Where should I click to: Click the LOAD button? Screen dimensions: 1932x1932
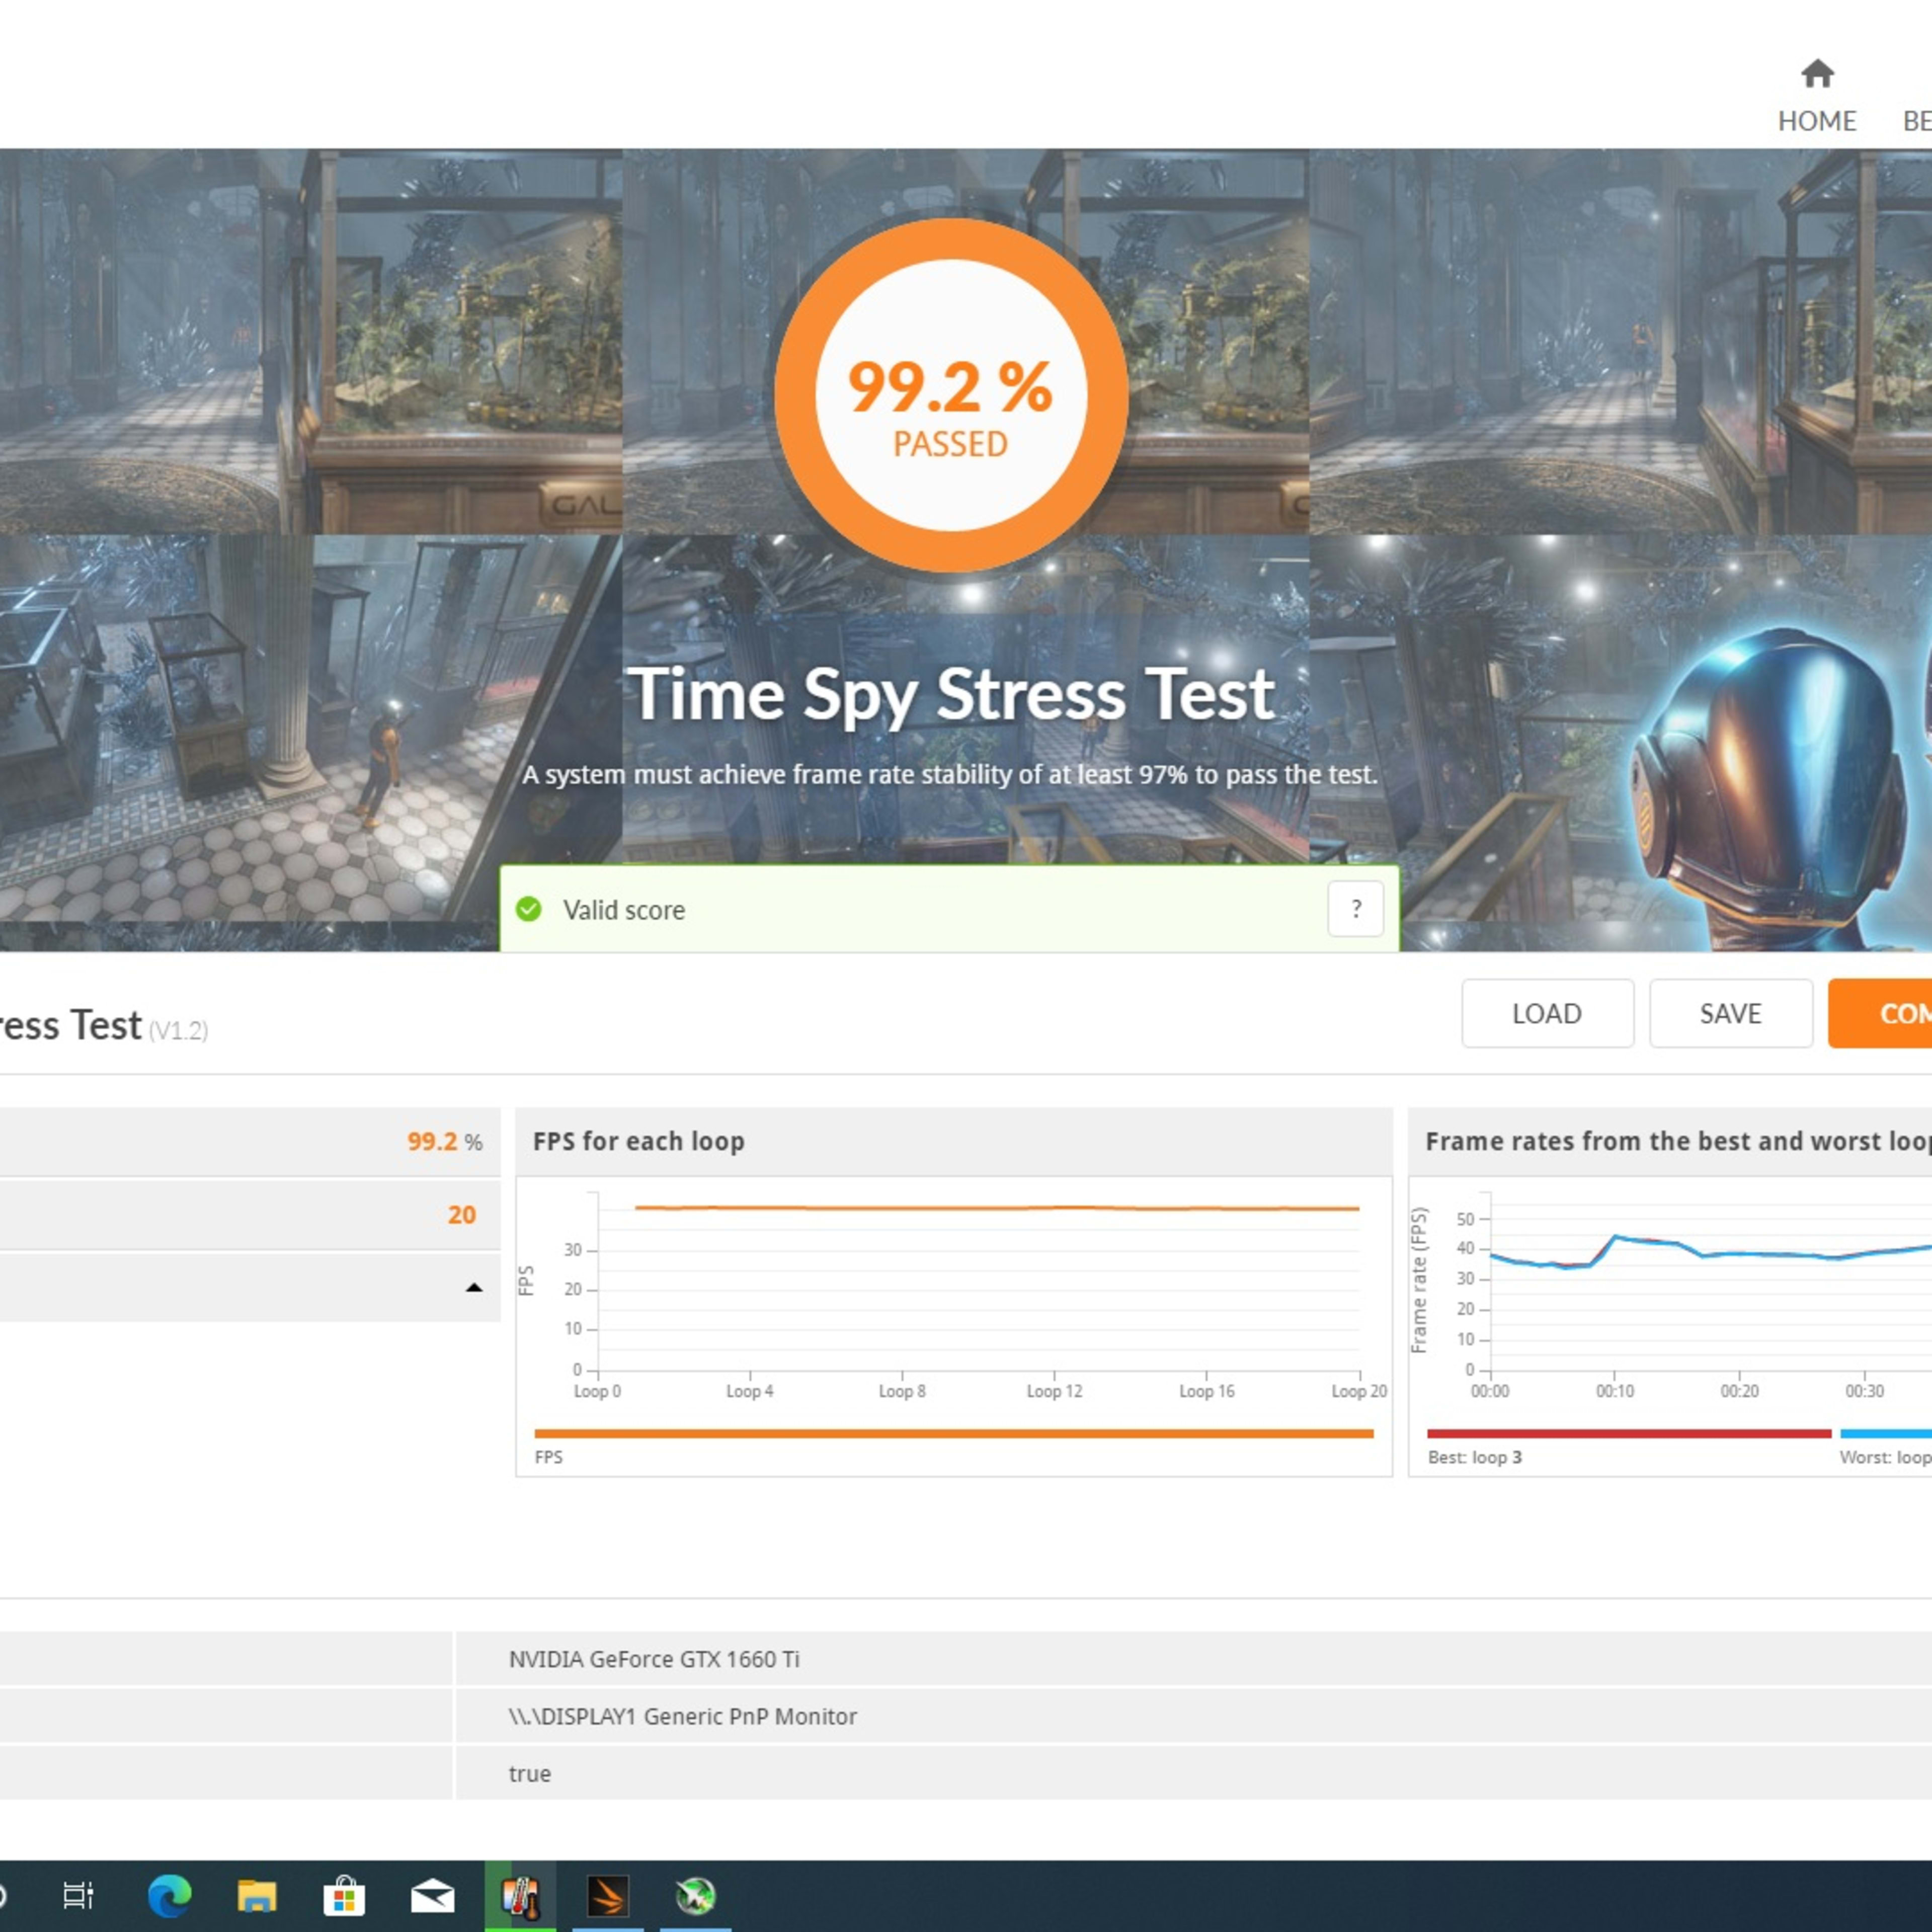(x=1547, y=1013)
